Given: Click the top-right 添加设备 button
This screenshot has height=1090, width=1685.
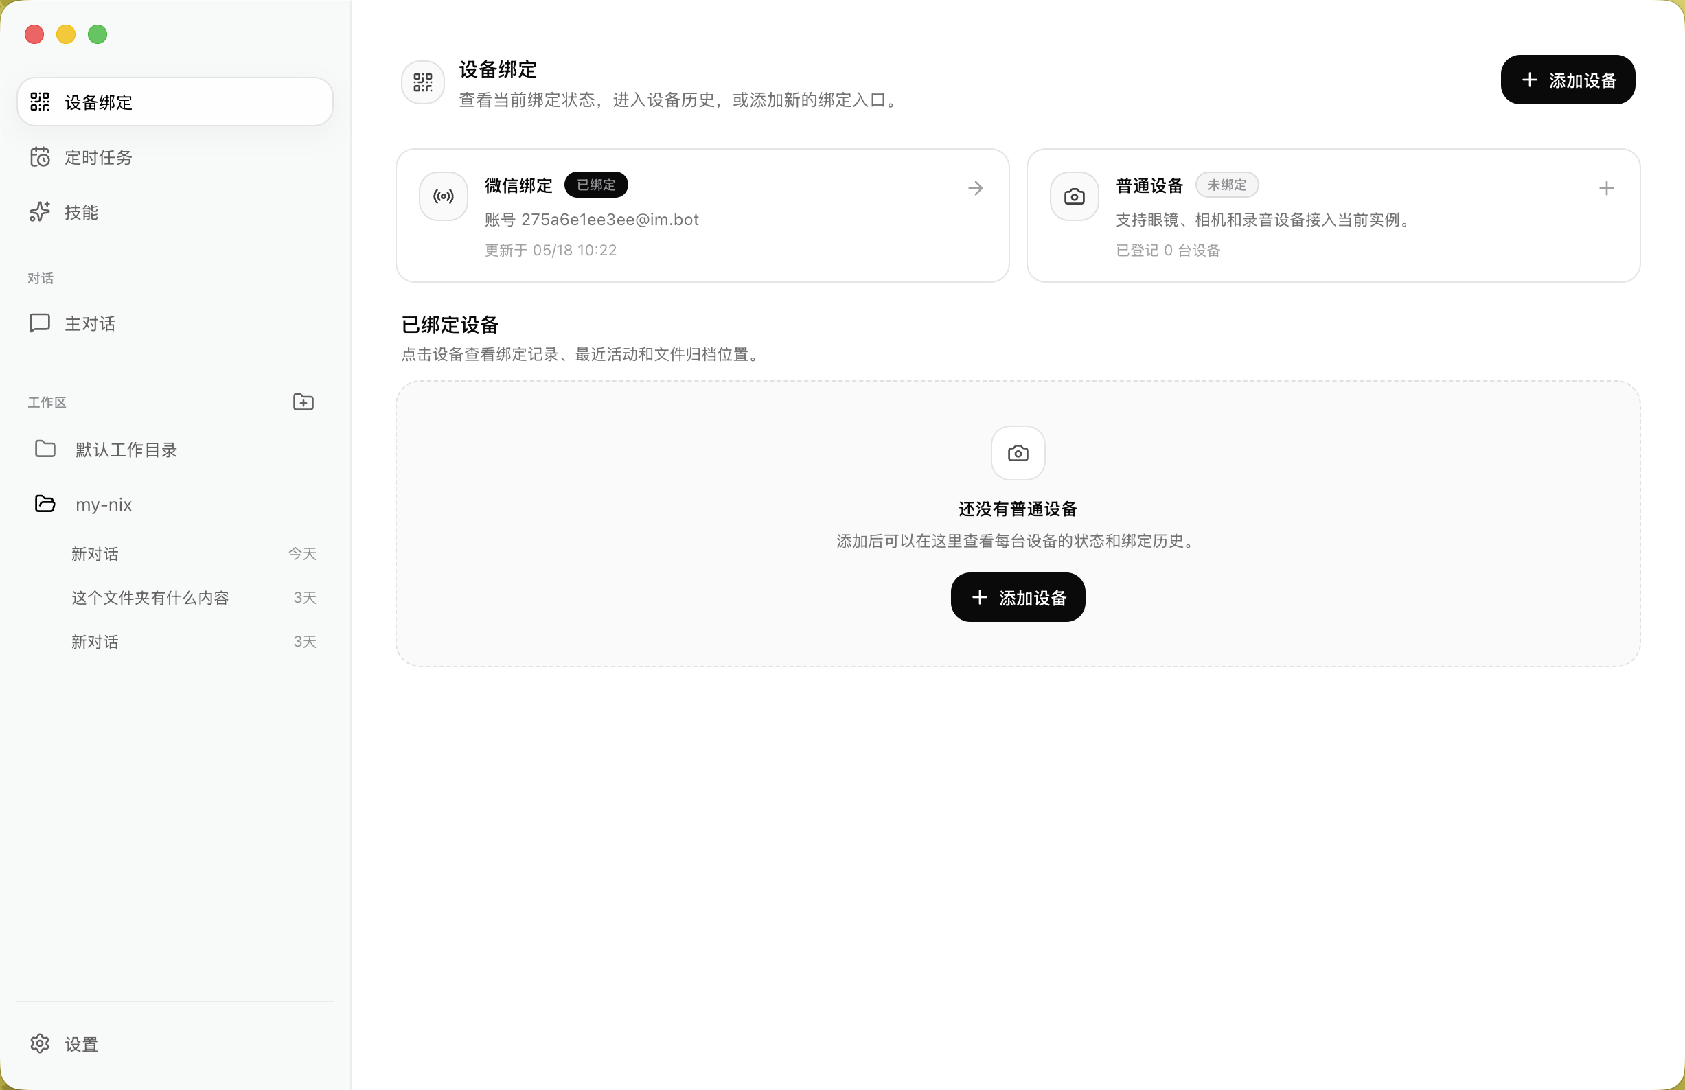Looking at the screenshot, I should click(x=1568, y=80).
